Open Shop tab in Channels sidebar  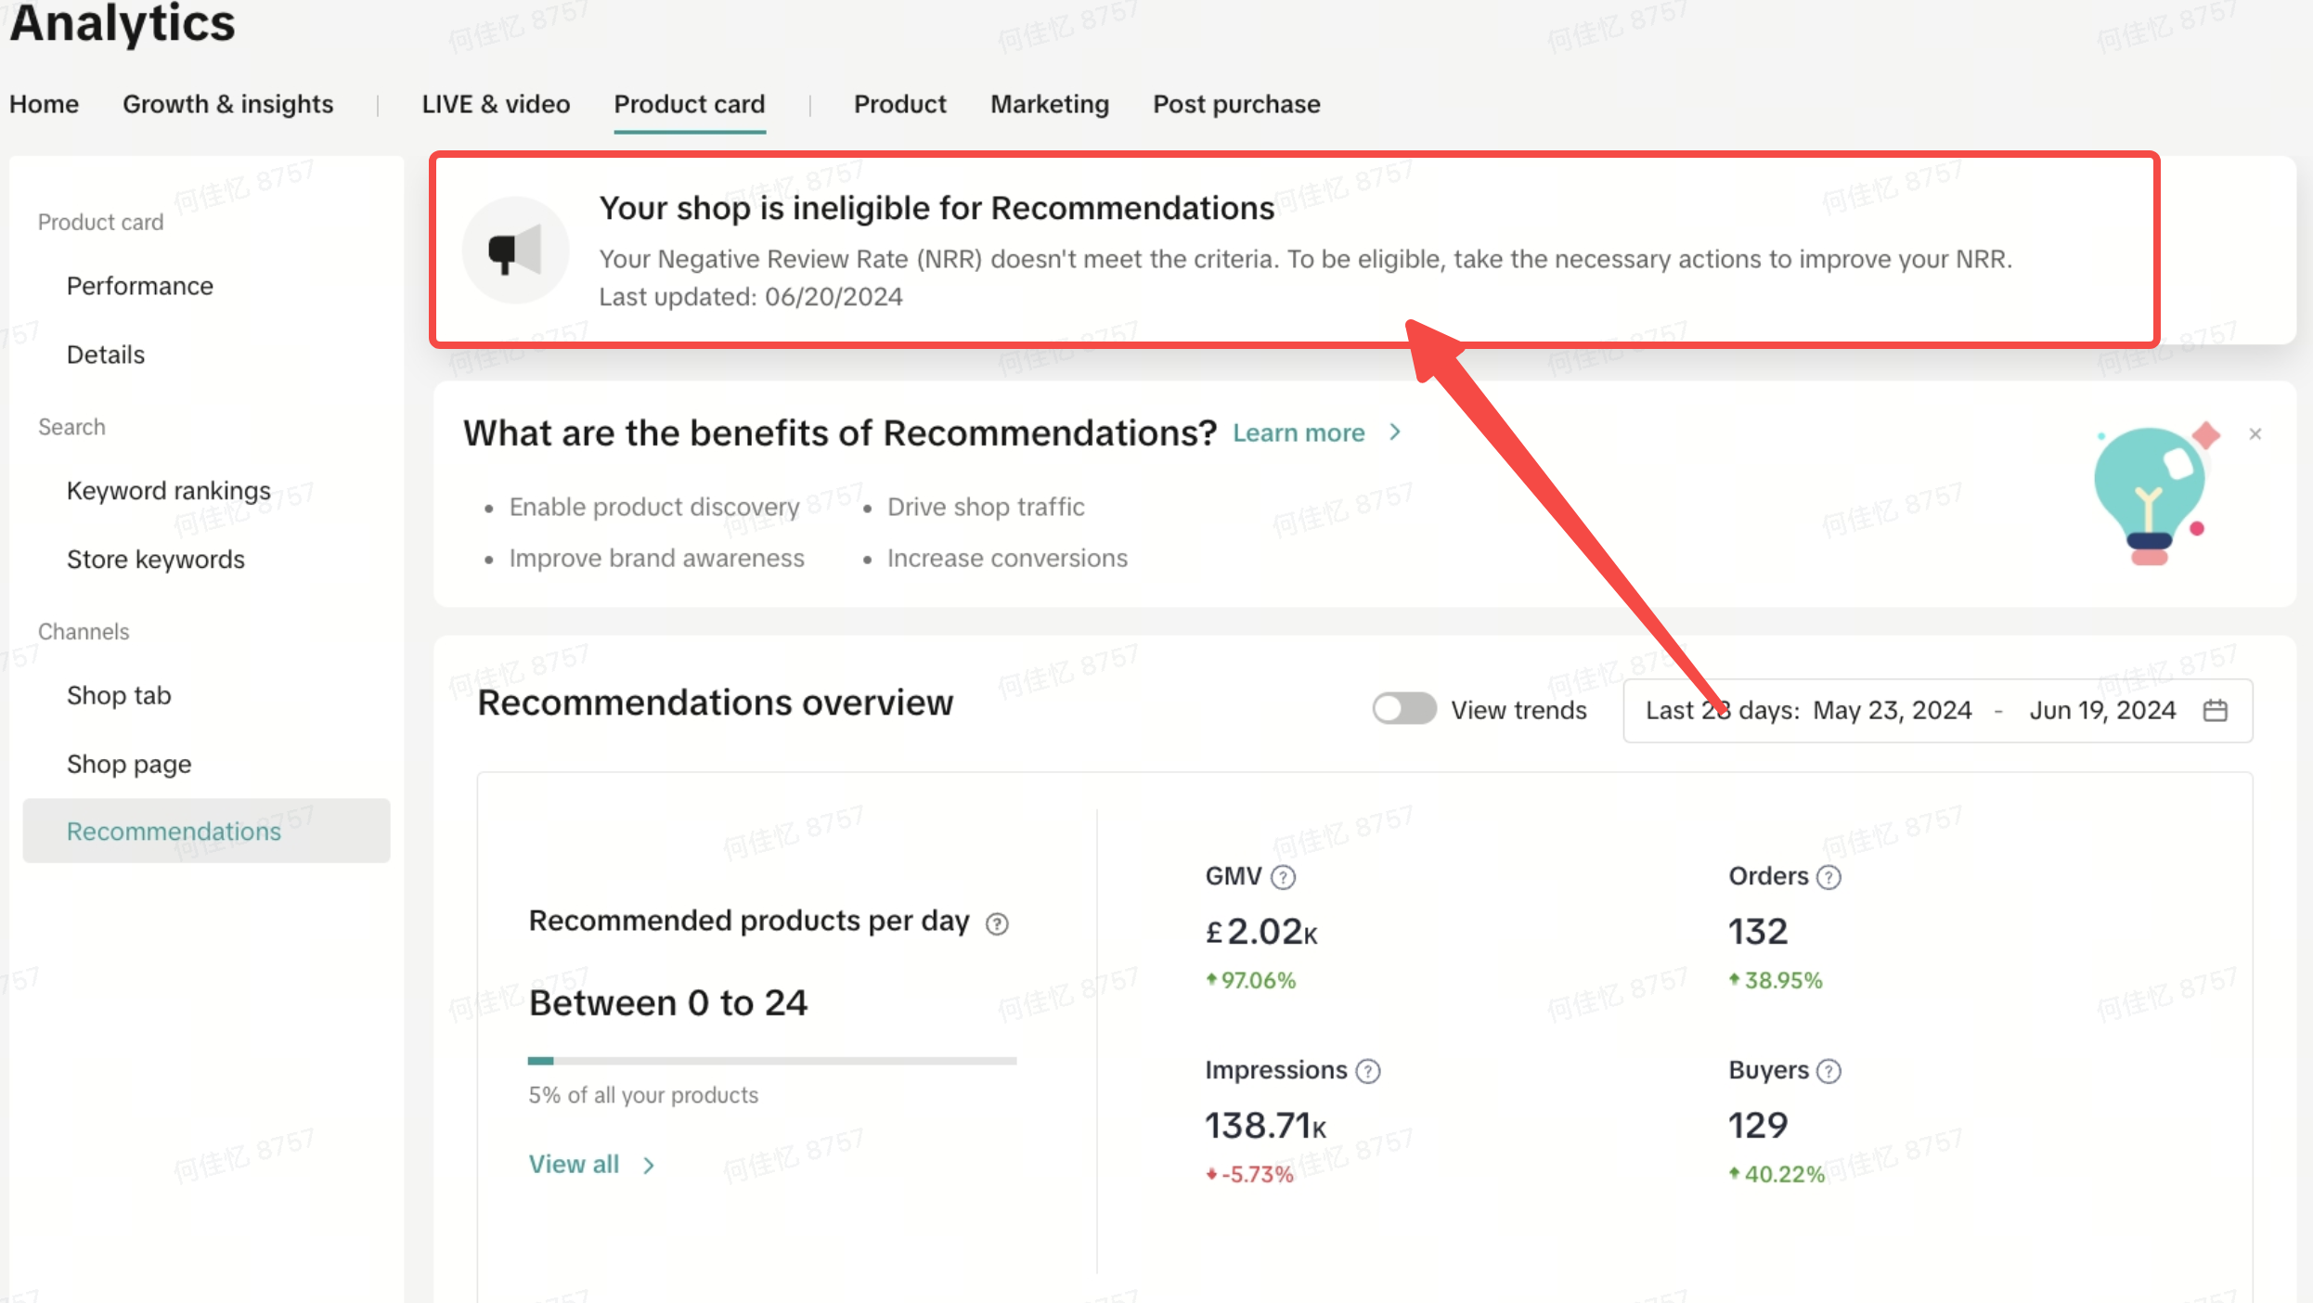pyautogui.click(x=119, y=695)
